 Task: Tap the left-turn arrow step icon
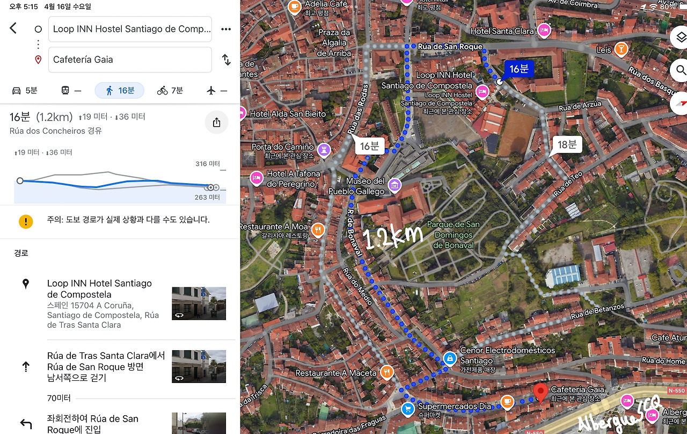click(26, 424)
